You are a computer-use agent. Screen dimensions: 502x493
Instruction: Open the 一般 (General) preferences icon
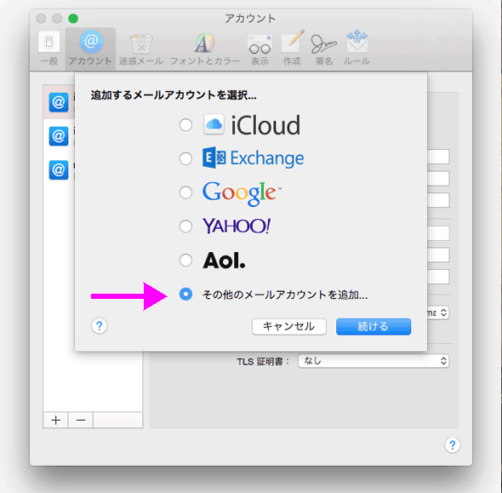coord(49,48)
